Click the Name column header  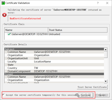tap(26, 30)
